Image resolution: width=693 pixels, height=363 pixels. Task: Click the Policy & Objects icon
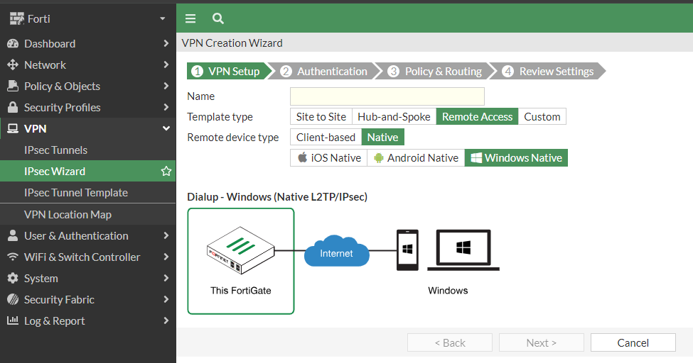(x=13, y=86)
